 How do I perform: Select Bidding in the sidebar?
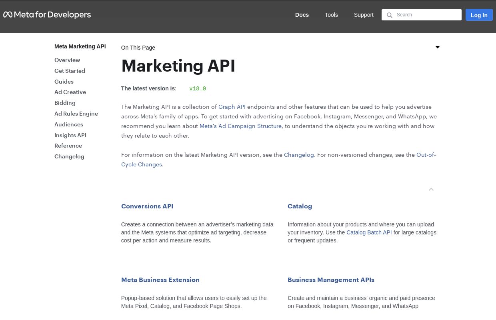[65, 103]
